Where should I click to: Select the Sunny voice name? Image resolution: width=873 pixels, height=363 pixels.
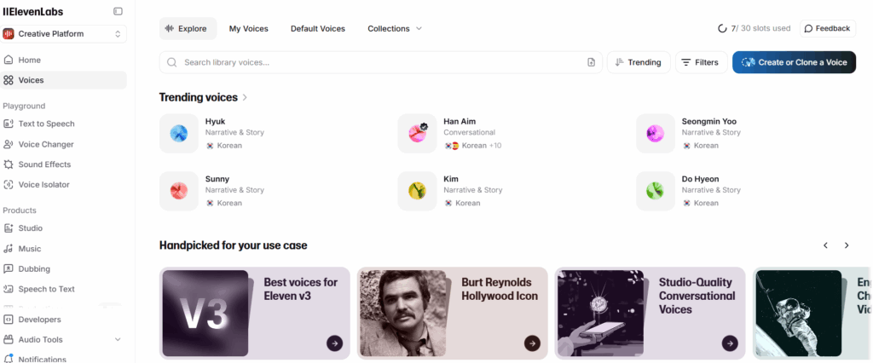coord(217,179)
